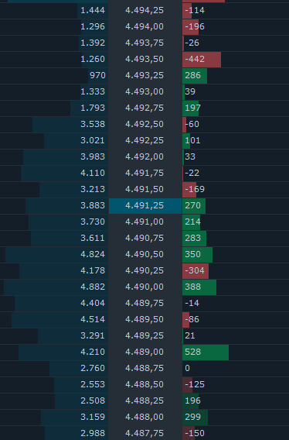This screenshot has width=289, height=440.
Task: Pick price row 4.490,25
Action: (144, 271)
